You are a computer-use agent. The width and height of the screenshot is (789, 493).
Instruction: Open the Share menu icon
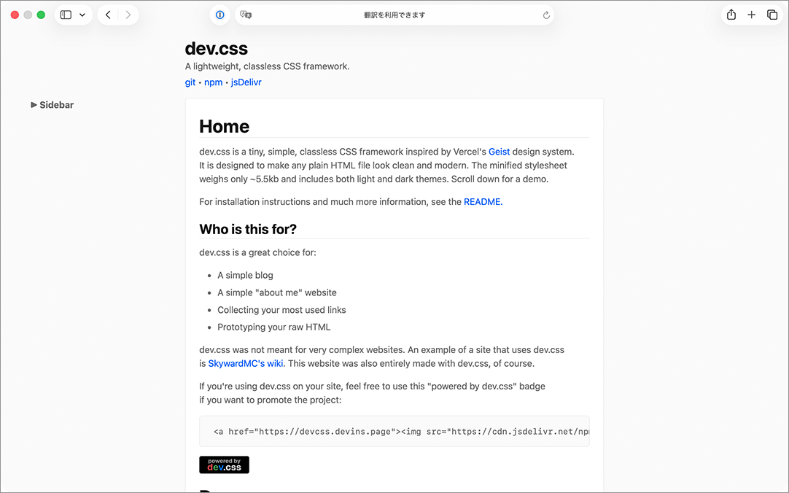(731, 15)
